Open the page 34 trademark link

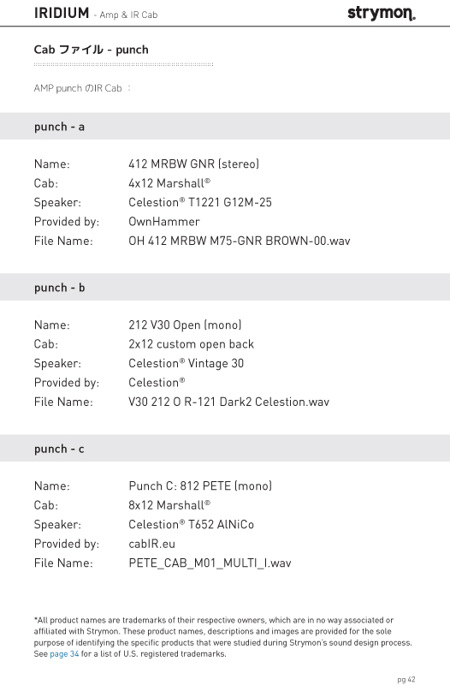64,654
